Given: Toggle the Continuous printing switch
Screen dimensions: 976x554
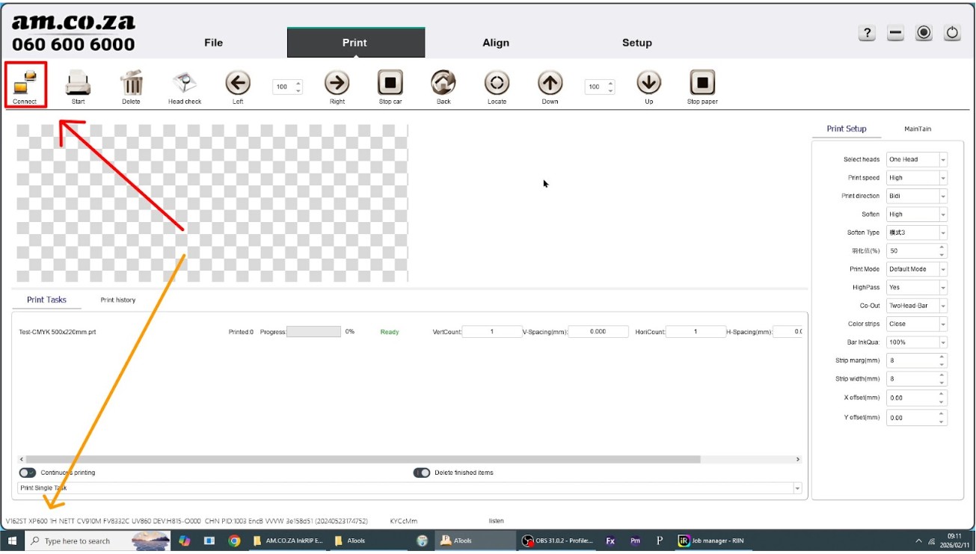Looking at the screenshot, I should coord(28,473).
